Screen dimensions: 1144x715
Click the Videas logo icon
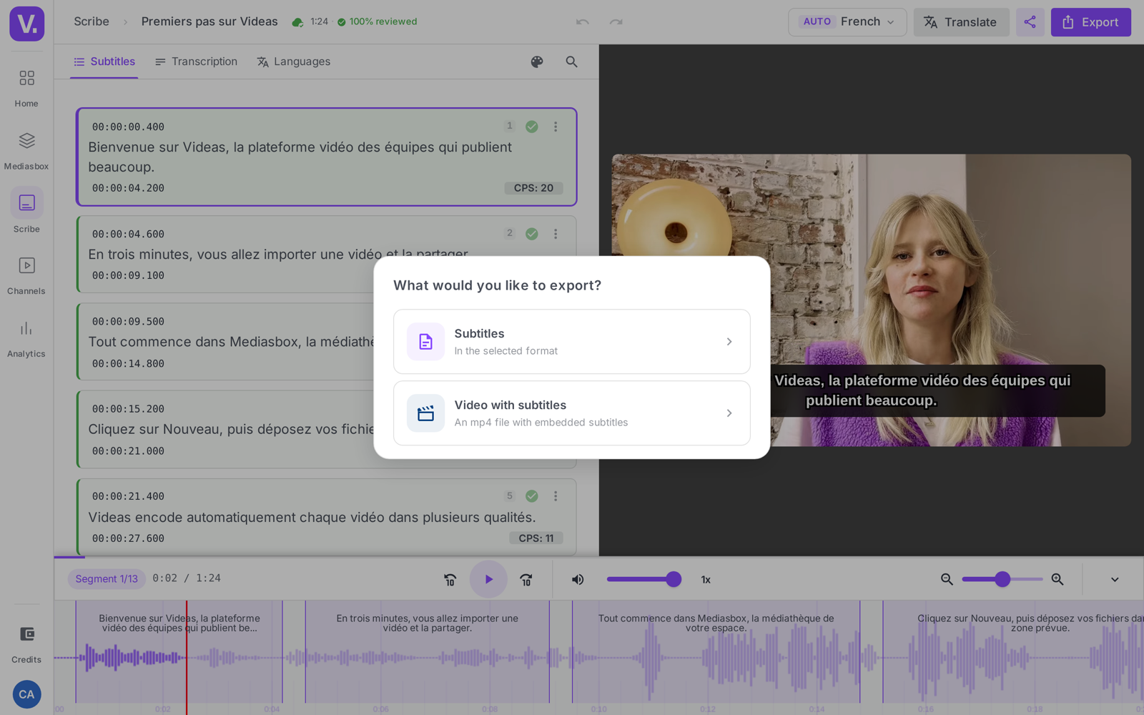tap(26, 24)
